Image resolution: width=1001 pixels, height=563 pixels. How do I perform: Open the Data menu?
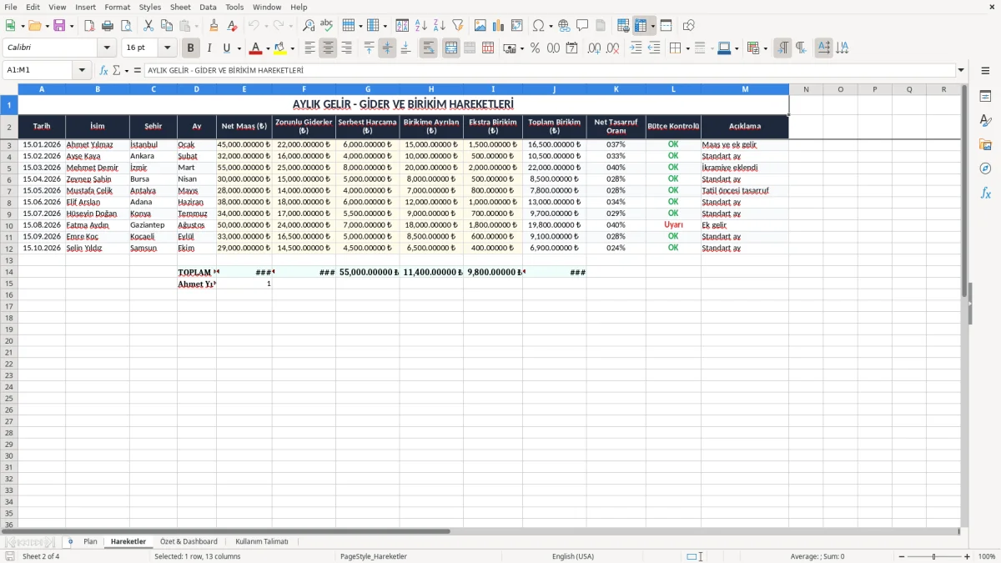point(208,7)
